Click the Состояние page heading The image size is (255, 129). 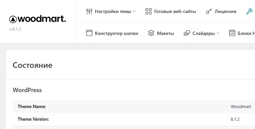(33, 65)
